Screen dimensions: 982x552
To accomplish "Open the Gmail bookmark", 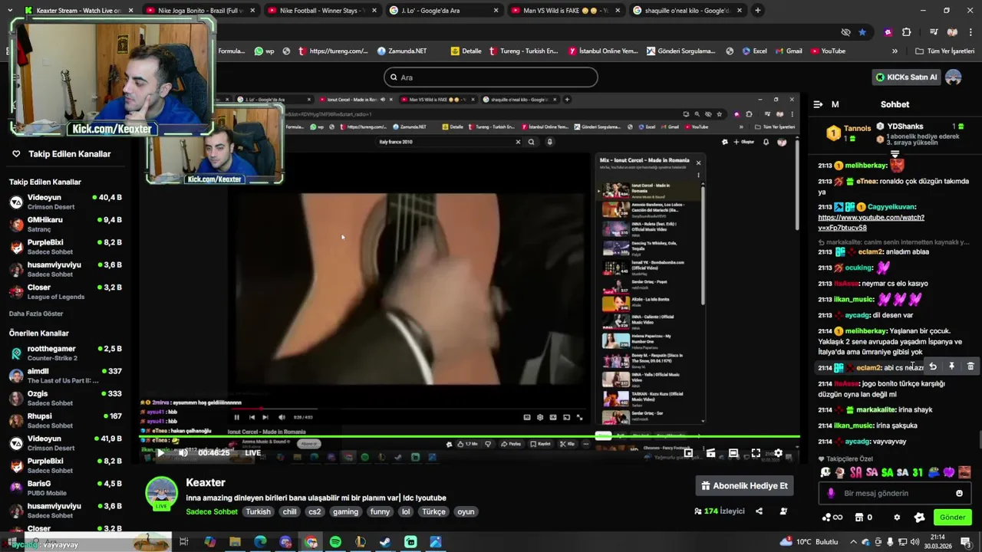I will (x=788, y=51).
